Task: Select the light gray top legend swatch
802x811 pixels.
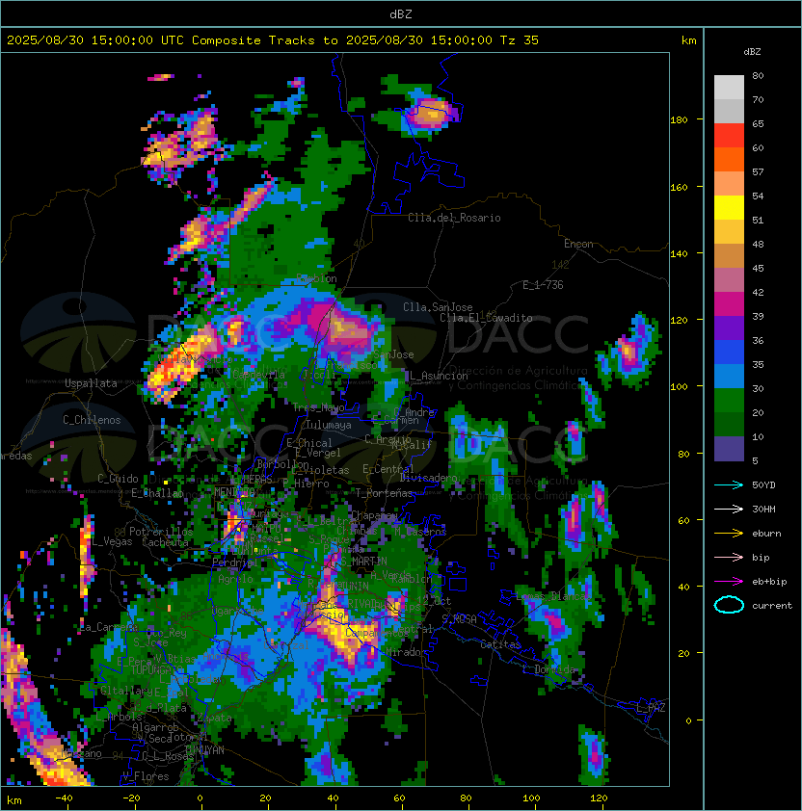Action: tap(729, 88)
